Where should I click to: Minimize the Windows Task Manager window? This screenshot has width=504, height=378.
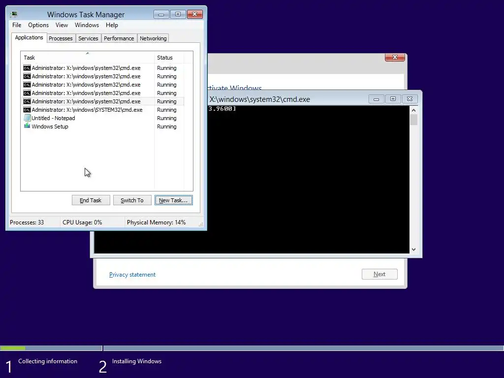tap(161, 14)
